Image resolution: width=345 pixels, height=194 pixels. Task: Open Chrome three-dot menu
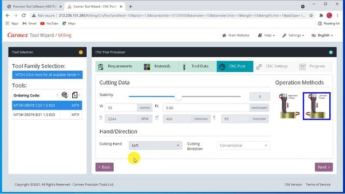pos(337,16)
